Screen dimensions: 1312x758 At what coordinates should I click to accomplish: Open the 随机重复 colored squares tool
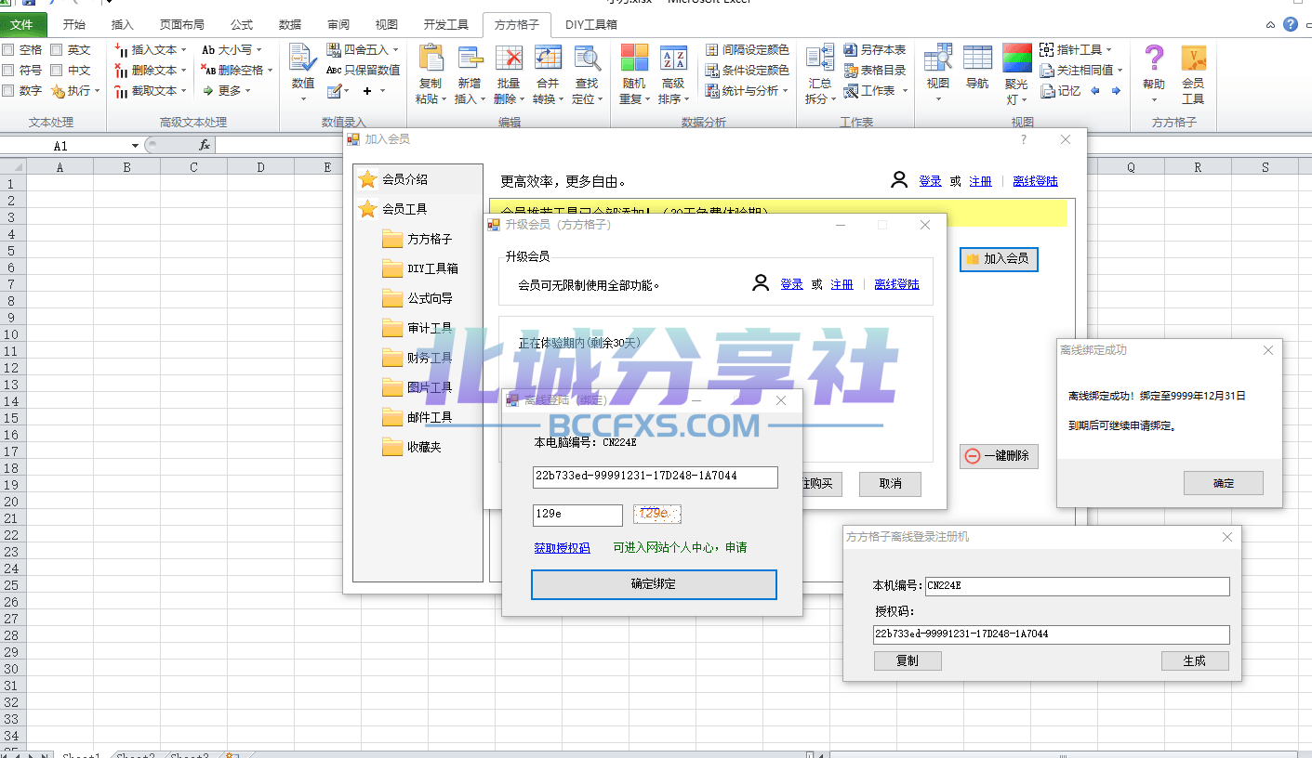pyautogui.click(x=634, y=72)
